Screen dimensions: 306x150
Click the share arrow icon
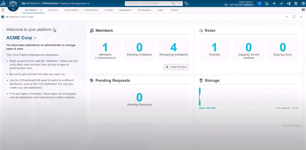pyautogui.click(x=281, y=4)
